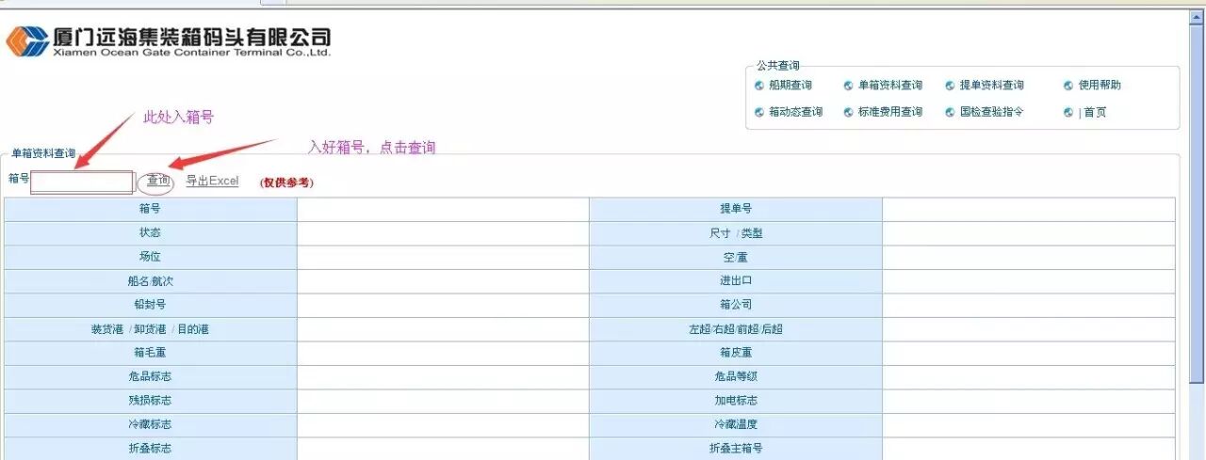Click the 危品标志 table label cell
The height and width of the screenshot is (460, 1206).
pos(151,377)
